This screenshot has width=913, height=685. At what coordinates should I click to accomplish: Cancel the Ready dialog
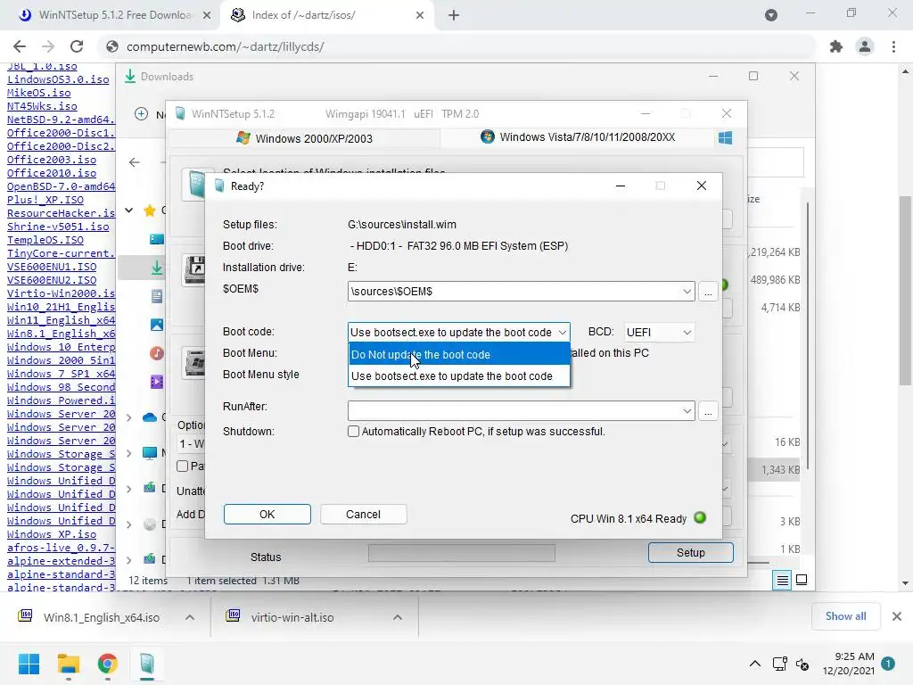tap(364, 515)
